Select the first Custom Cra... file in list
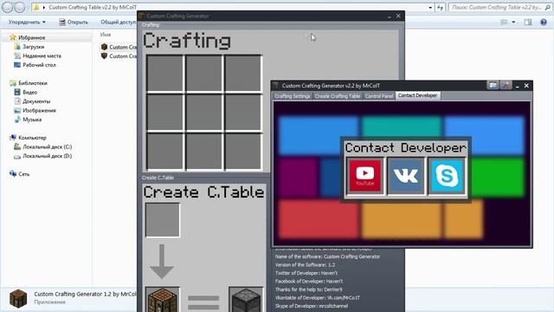This screenshot has width=554, height=312. pyautogui.click(x=119, y=47)
